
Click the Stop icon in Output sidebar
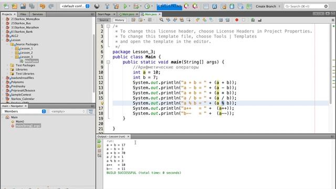[99, 151]
